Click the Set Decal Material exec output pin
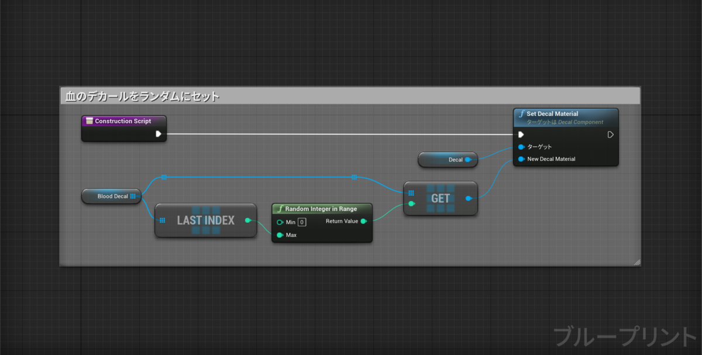This screenshot has height=355, width=702. click(610, 135)
